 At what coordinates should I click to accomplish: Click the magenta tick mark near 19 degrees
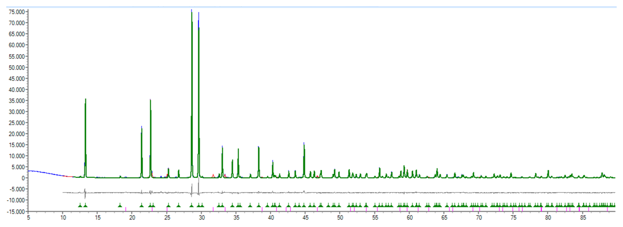pyautogui.click(x=126, y=209)
